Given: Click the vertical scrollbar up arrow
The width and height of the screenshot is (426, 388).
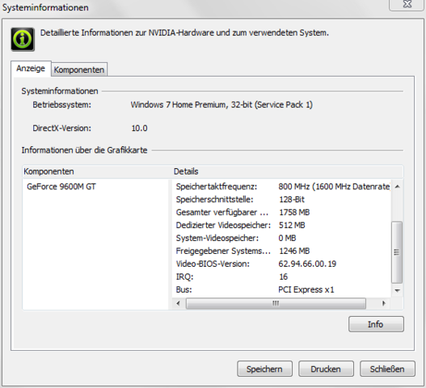Looking at the screenshot, I should [x=397, y=187].
